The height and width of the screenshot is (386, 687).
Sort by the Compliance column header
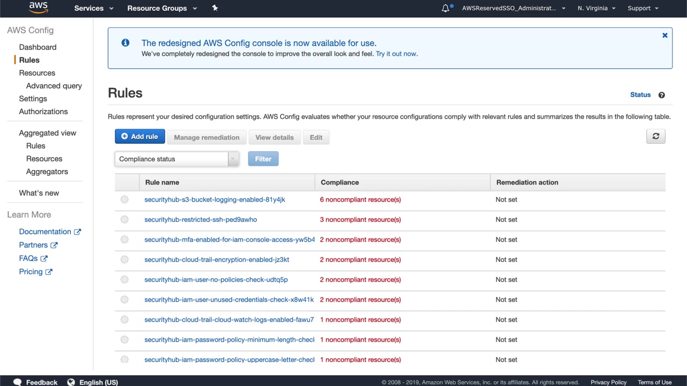(340, 182)
